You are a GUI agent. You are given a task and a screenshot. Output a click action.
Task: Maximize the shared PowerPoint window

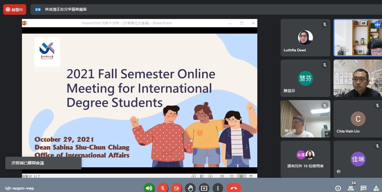[x=241, y=23]
